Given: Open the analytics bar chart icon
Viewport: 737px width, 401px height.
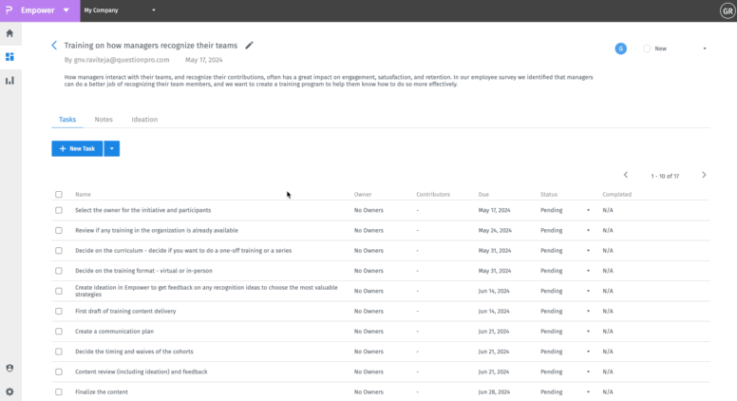Looking at the screenshot, I should pyautogui.click(x=9, y=81).
